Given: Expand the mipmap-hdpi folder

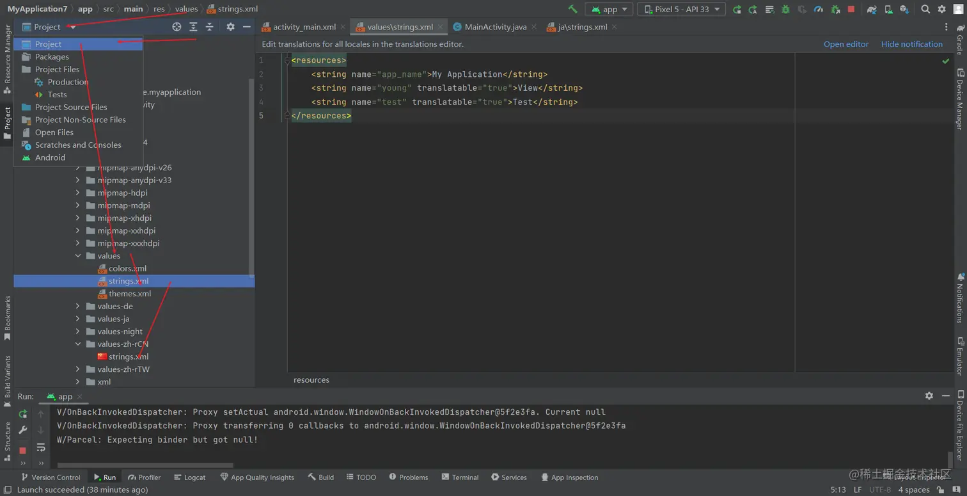Looking at the screenshot, I should (77, 193).
